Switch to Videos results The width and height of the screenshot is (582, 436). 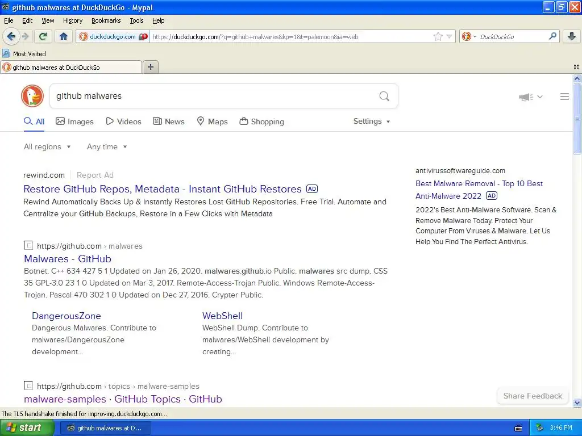[x=123, y=121]
